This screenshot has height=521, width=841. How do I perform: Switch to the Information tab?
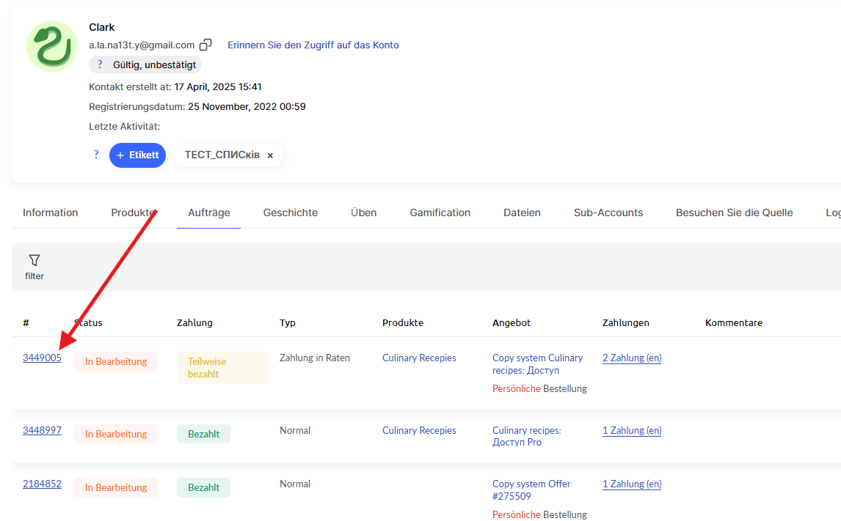pyautogui.click(x=50, y=213)
